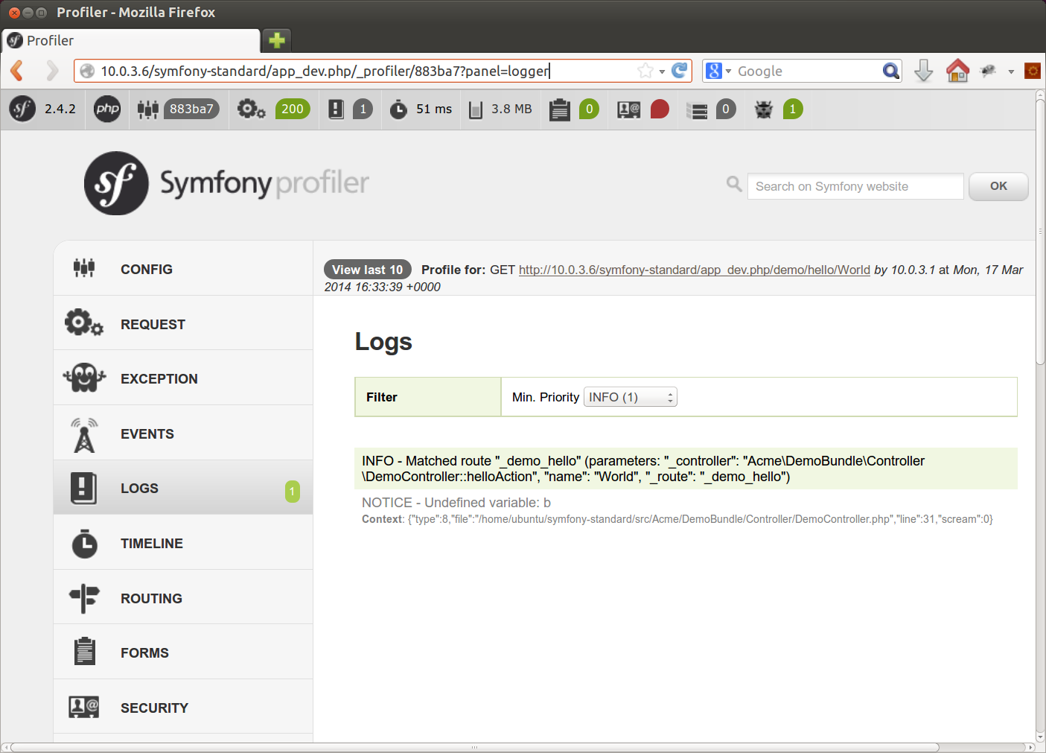Viewport: 1046px width, 753px height.
Task: Open the CONFIG panel
Action: [183, 269]
